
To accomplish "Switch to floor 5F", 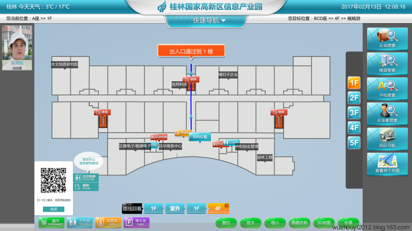I will click(354, 143).
